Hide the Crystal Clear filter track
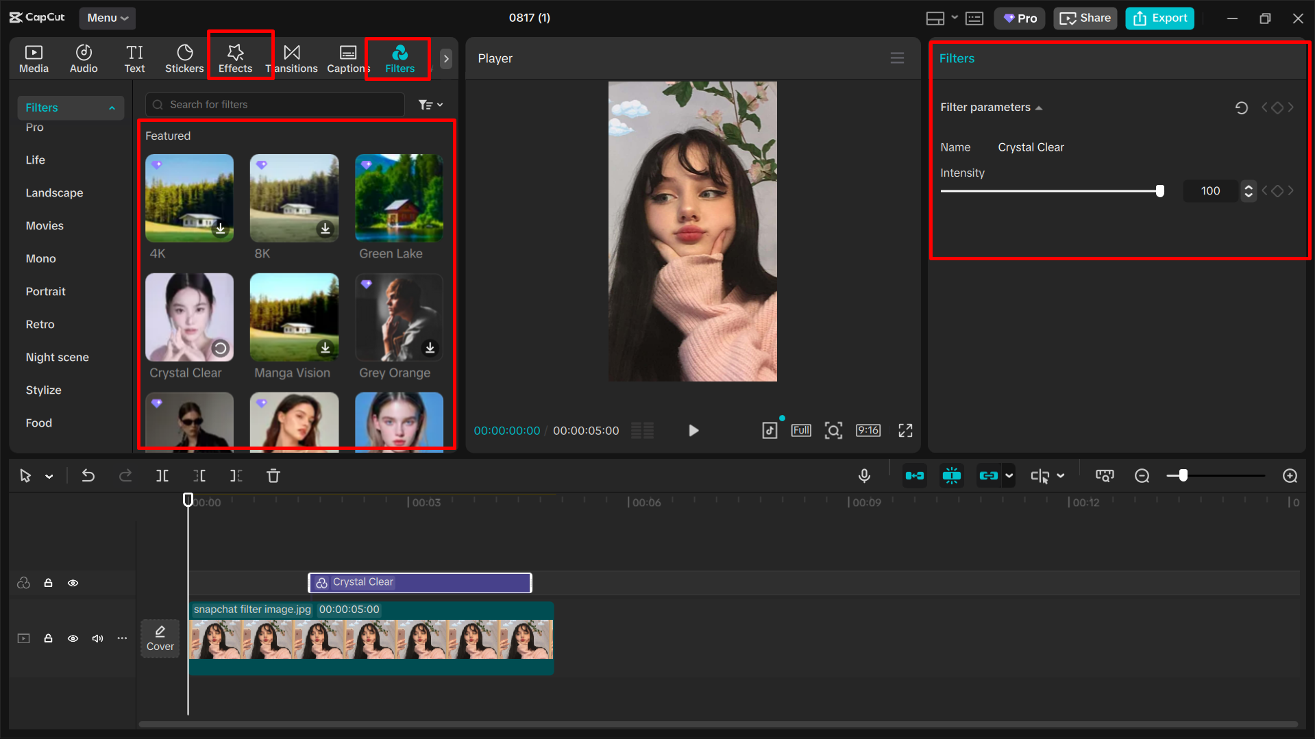This screenshot has height=739, width=1315. (x=73, y=583)
